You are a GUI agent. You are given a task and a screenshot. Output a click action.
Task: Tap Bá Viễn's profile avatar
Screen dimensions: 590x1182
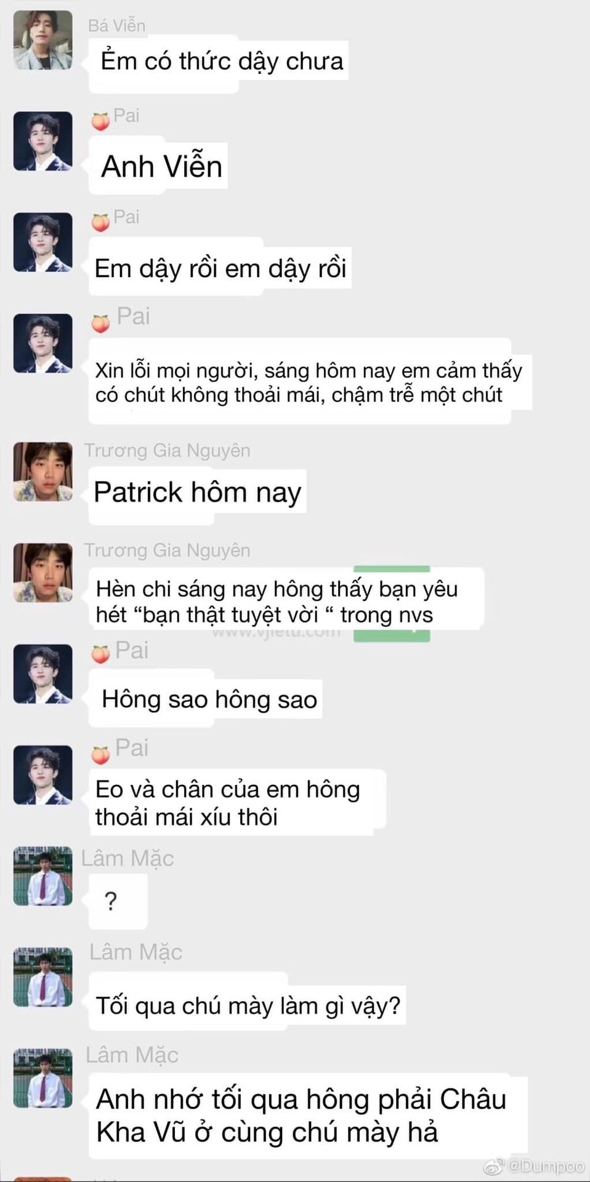(43, 40)
